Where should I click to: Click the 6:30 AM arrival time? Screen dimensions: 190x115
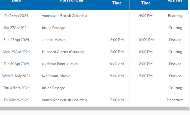pyautogui.click(x=117, y=64)
